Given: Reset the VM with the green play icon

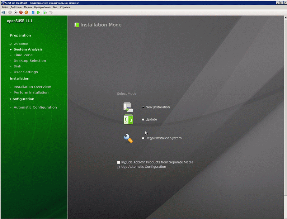Looking at the screenshot, I should click(38, 13).
